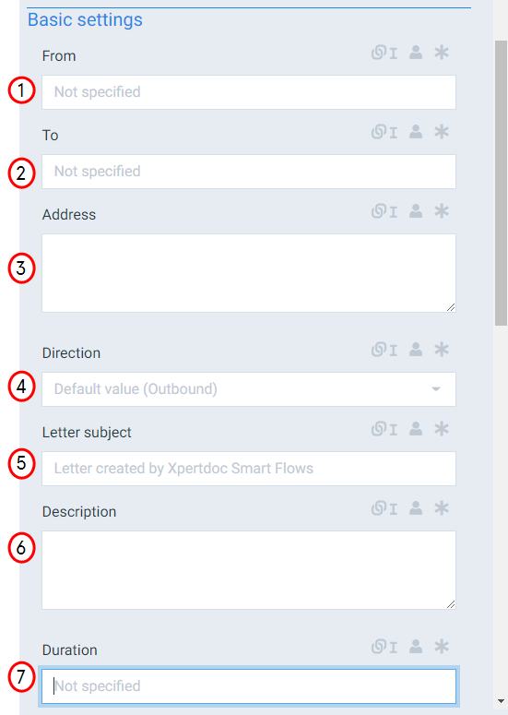Click inside the Description text area
Viewport: 508px width, 715px height.
click(x=249, y=570)
